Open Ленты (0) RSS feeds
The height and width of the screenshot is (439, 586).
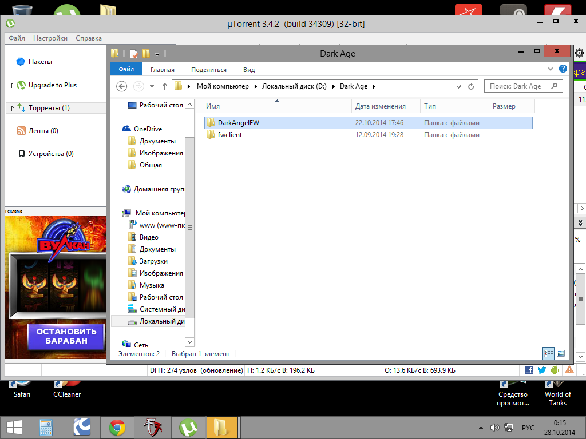point(43,131)
